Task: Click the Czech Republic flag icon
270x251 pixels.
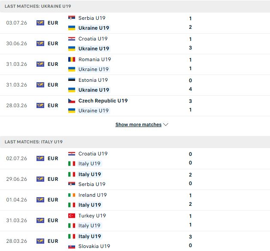Action: point(71,101)
